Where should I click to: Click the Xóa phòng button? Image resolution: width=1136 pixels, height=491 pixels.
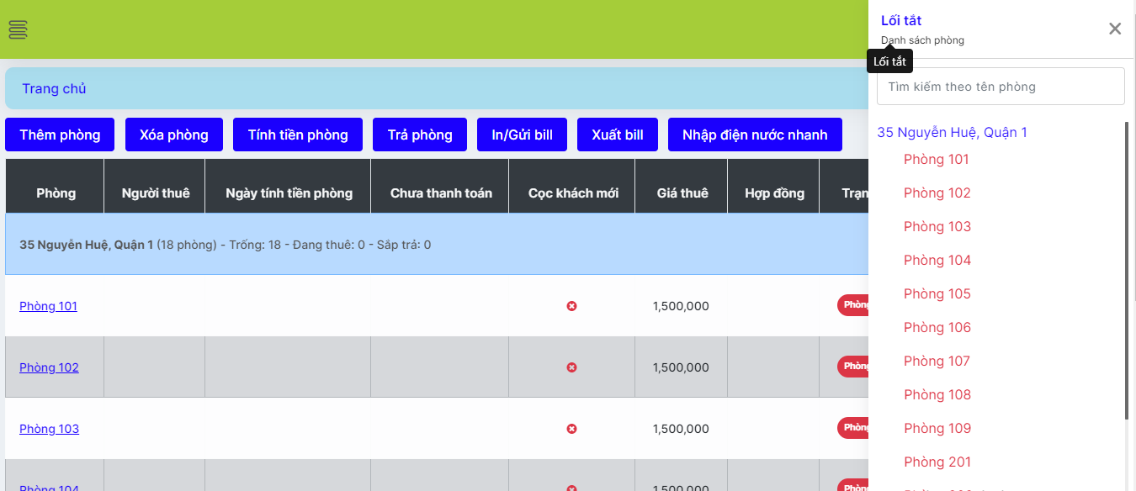click(174, 135)
